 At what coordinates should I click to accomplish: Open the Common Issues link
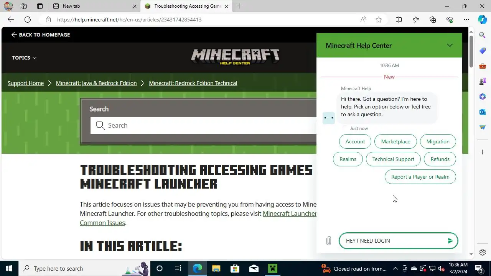coord(102,223)
